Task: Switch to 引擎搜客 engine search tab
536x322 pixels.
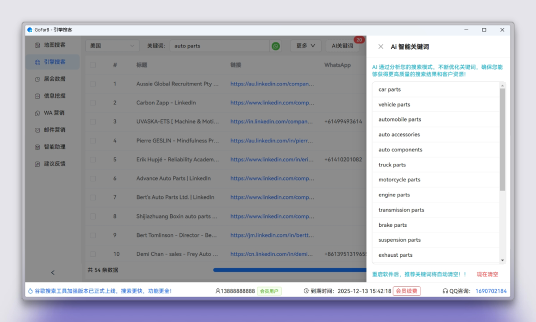Action: click(53, 62)
